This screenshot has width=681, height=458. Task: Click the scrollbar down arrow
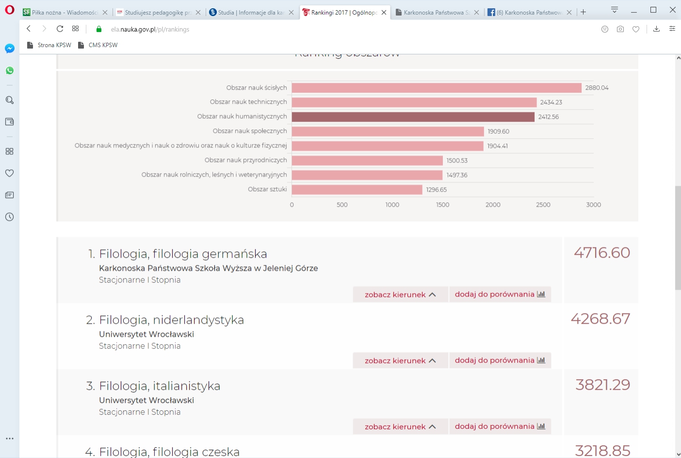[x=678, y=454]
